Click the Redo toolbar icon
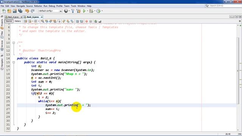Screen dimensions: 242x136 coord(33,11)
